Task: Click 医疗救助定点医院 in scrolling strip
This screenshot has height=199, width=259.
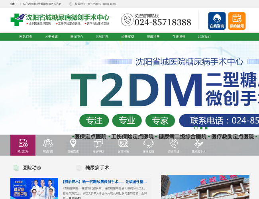Action: click(233, 137)
